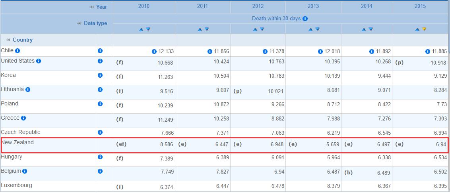Click the info icon in the Korea row

click(x=100, y=75)
